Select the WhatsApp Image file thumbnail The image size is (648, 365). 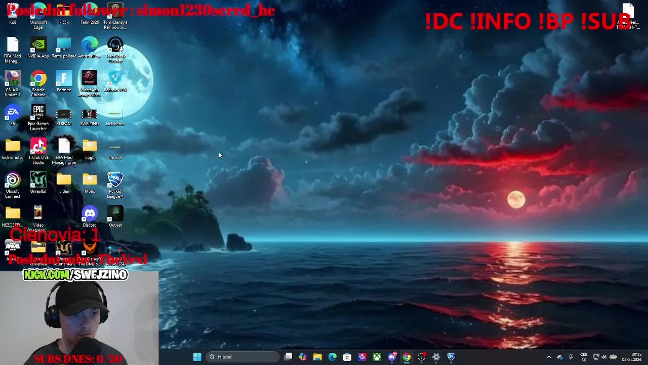pyautogui.click(x=90, y=84)
